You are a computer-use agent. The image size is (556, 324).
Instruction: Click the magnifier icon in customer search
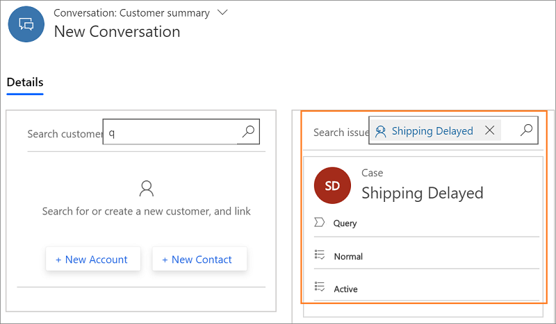click(x=248, y=131)
